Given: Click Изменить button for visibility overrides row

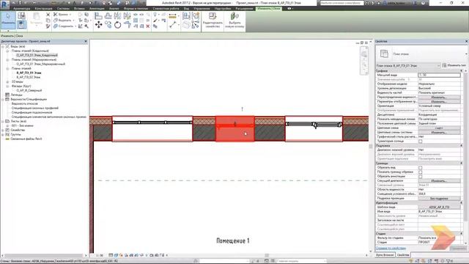Looking at the screenshot, I should tap(439, 98).
